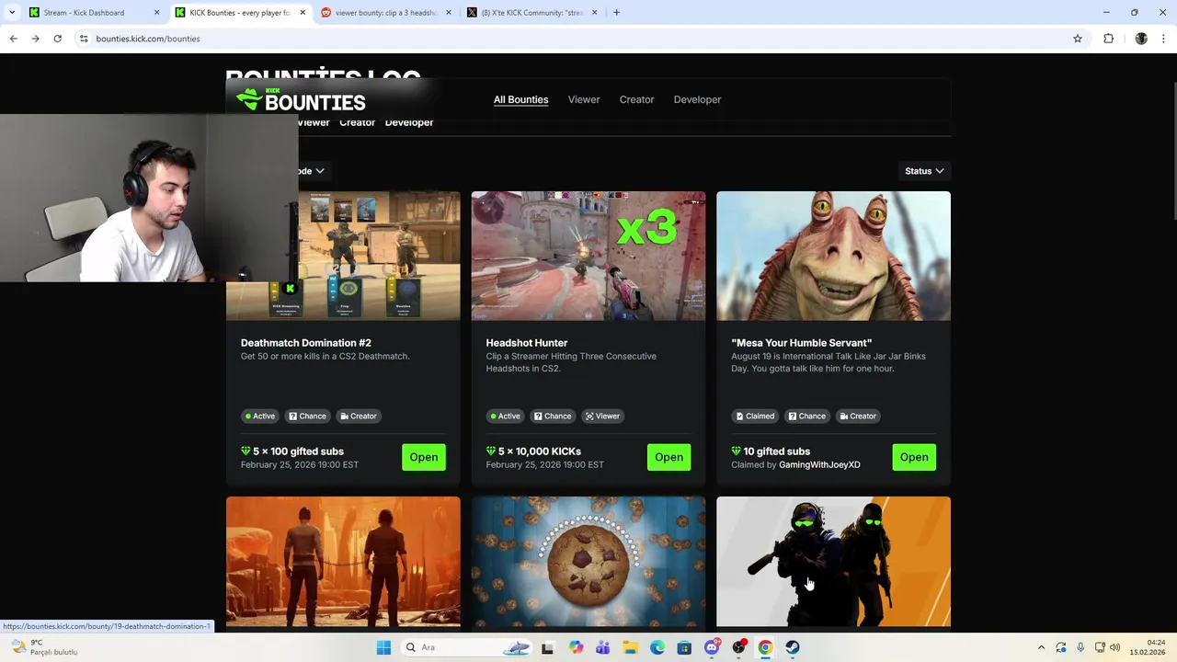Open the Windows Start menu
This screenshot has height=662, width=1177.
click(x=383, y=647)
